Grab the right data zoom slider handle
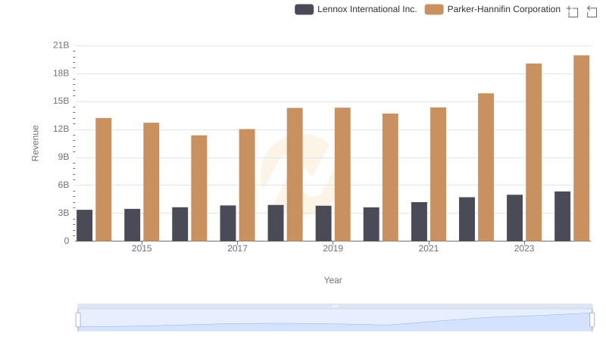The width and height of the screenshot is (606, 349). coord(592,320)
